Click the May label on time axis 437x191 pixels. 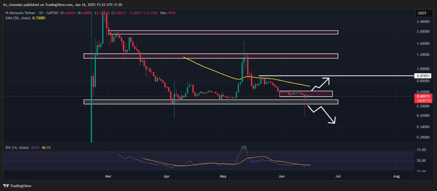point(223,176)
